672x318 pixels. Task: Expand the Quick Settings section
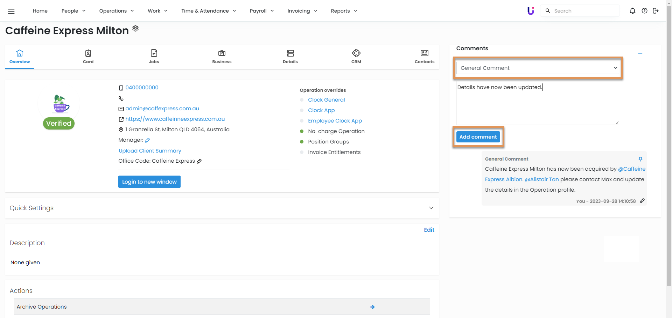[x=431, y=208]
